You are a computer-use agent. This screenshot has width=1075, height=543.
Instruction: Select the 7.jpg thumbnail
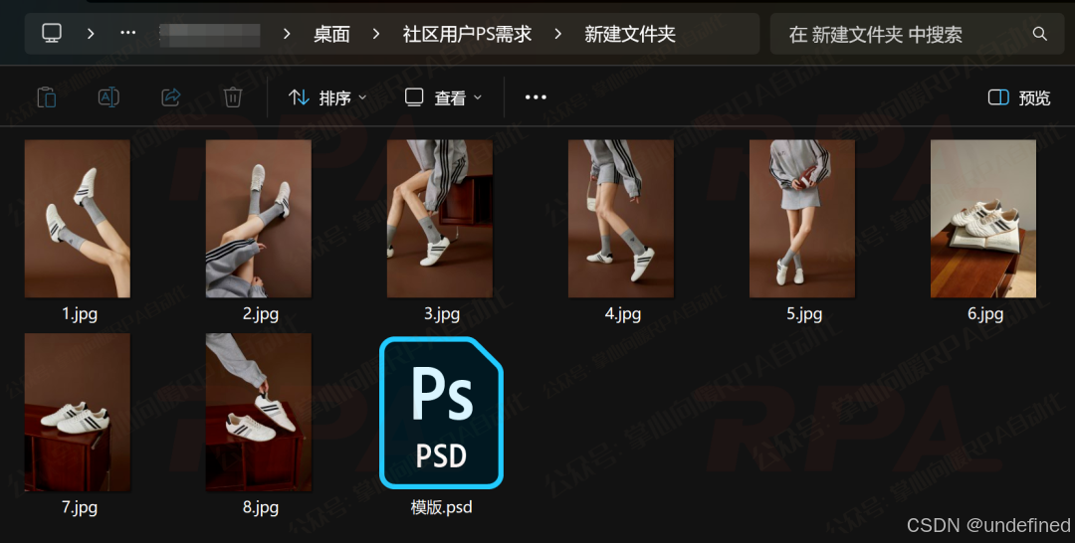point(78,412)
